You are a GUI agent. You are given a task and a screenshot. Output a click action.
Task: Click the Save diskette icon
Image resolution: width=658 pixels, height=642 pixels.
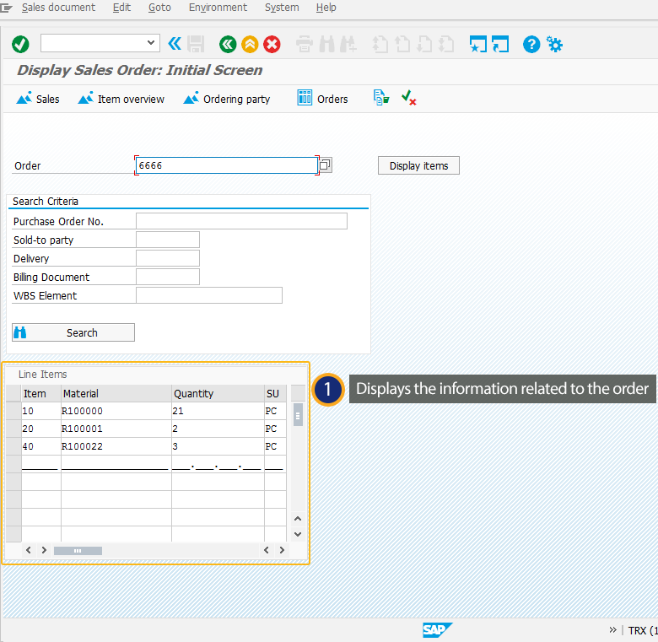point(196,44)
